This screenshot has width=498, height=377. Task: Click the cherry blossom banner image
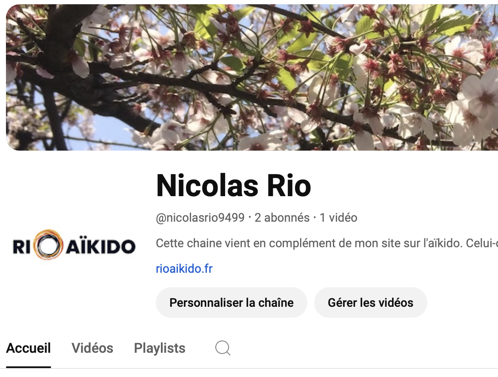coord(252,77)
